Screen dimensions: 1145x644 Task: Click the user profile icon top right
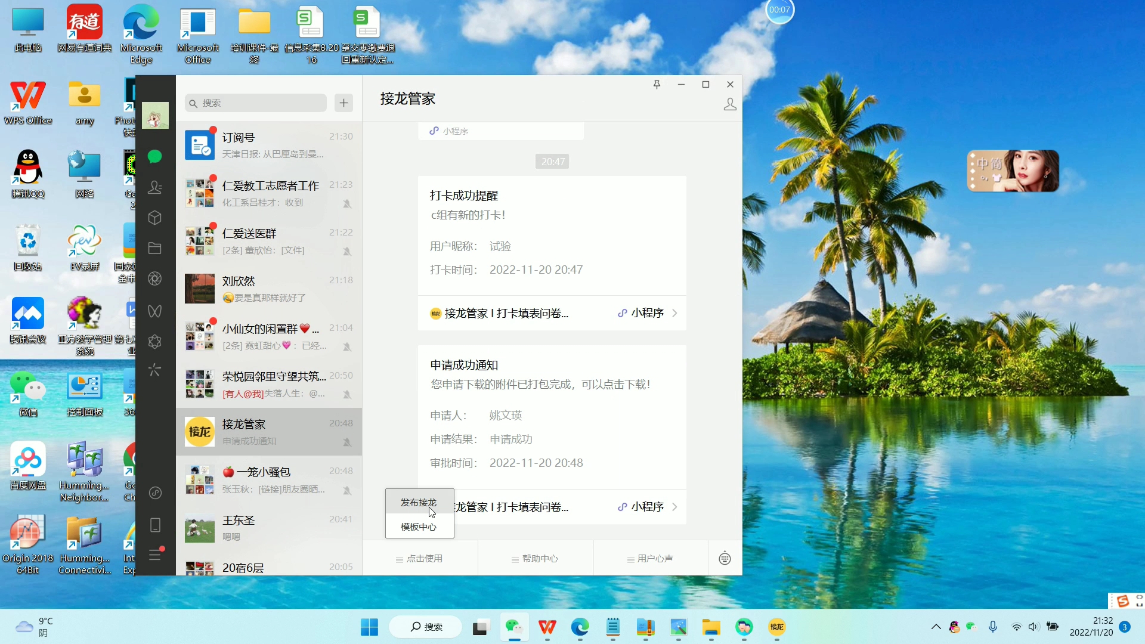pos(731,103)
